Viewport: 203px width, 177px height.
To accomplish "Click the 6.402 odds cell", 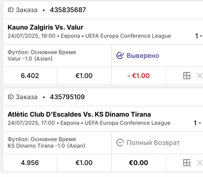I will (30, 76).
